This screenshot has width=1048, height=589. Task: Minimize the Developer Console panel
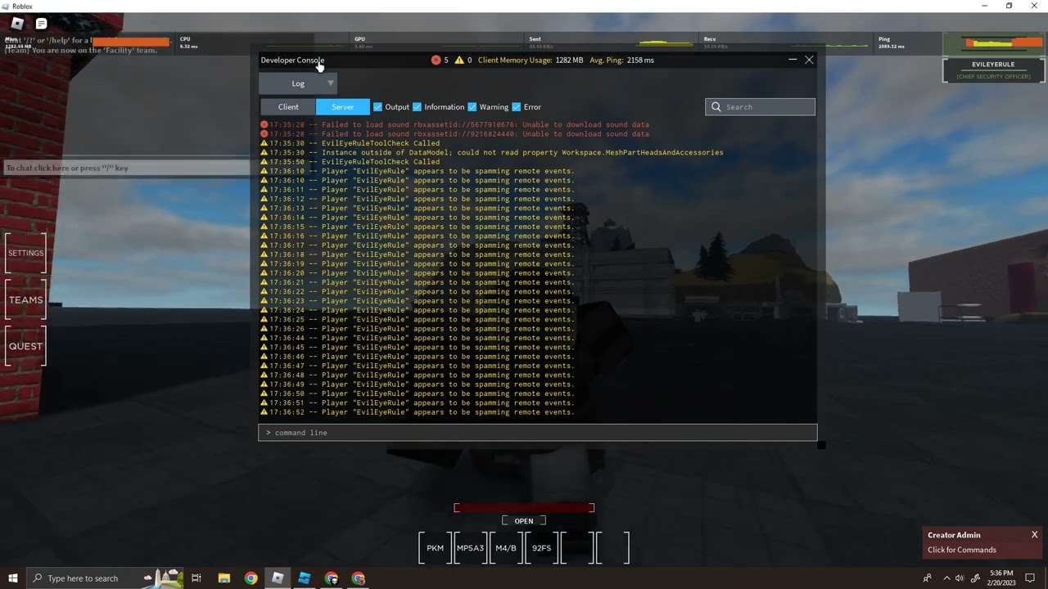click(793, 60)
